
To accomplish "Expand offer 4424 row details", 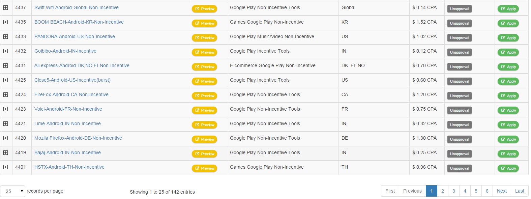I will (5, 94).
